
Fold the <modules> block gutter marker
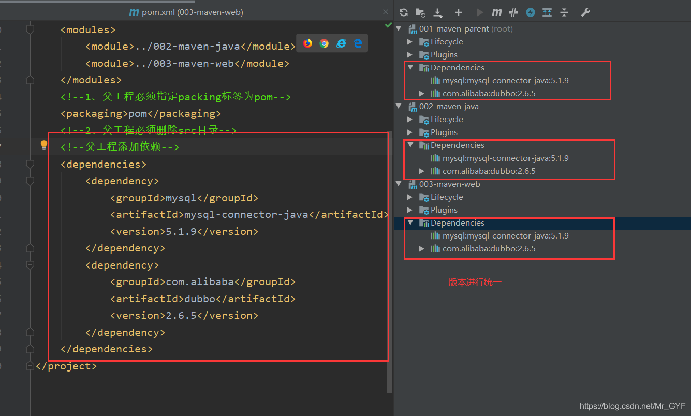click(x=30, y=29)
